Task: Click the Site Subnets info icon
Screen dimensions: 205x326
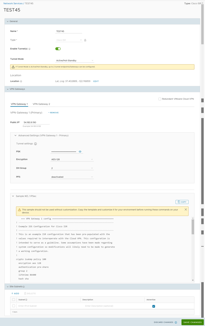Action: point(24,287)
